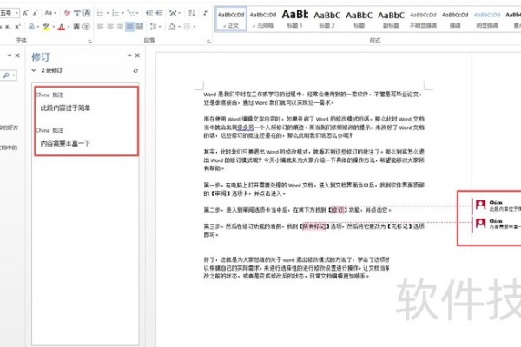Open the font size box showing 五号
Screen dimensions: 521x347
9,13
